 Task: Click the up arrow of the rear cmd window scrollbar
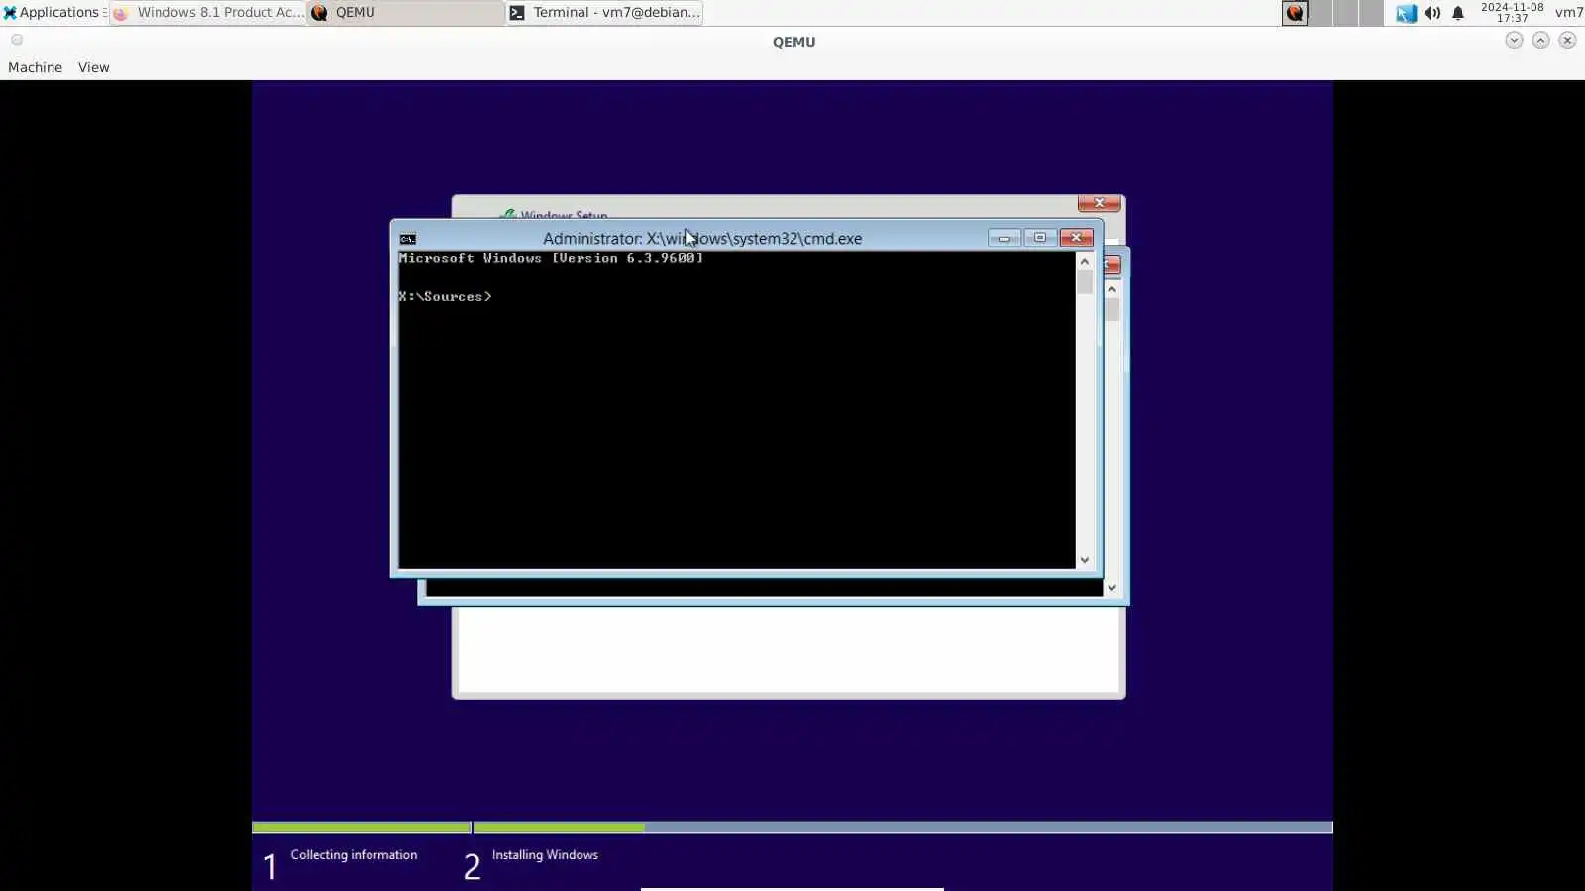click(x=1112, y=289)
